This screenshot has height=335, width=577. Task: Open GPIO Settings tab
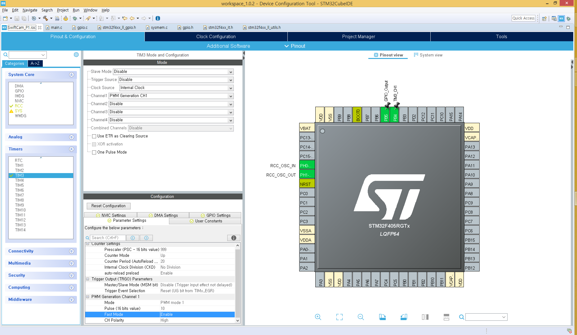click(x=215, y=215)
